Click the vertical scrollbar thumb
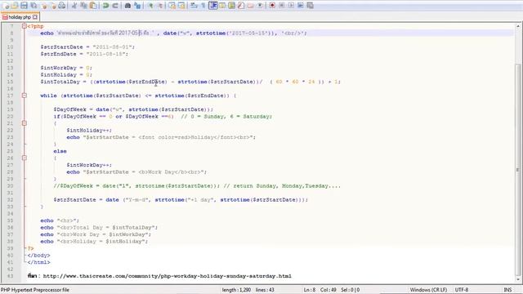This screenshot has width=523, height=294. 518,170
